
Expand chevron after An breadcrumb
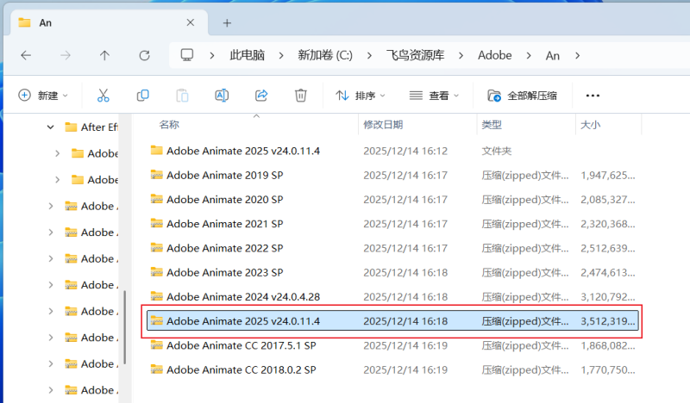pos(577,56)
